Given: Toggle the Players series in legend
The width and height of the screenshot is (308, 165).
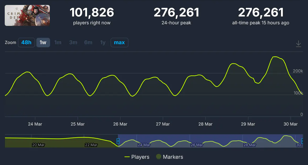Looking at the screenshot, I should pyautogui.click(x=137, y=157).
